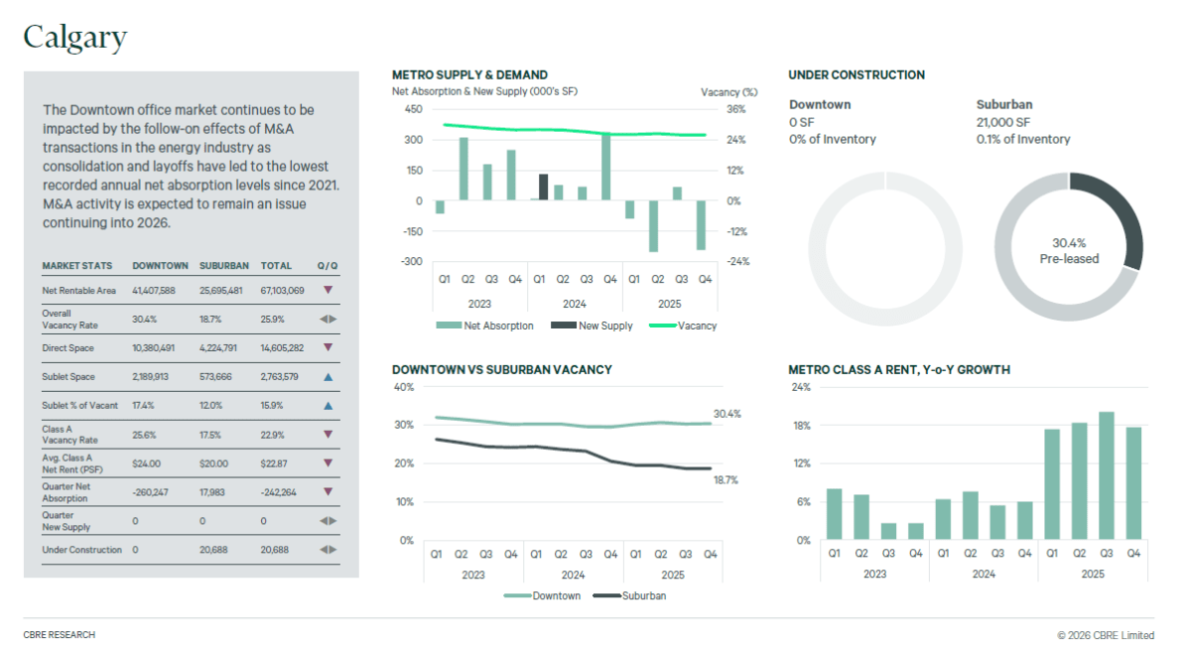Select the UNDER CONSTRUCTION section heading

click(856, 74)
